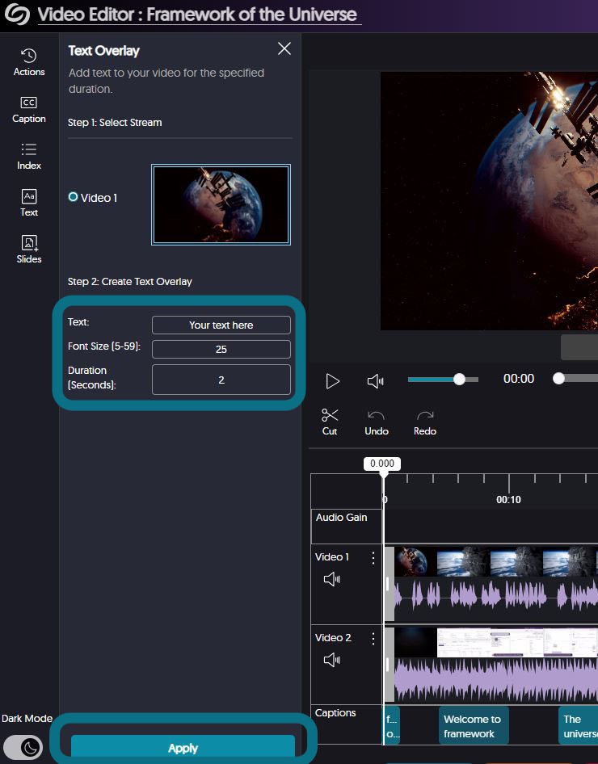
Task: Click the main video preview image
Action: click(489, 201)
